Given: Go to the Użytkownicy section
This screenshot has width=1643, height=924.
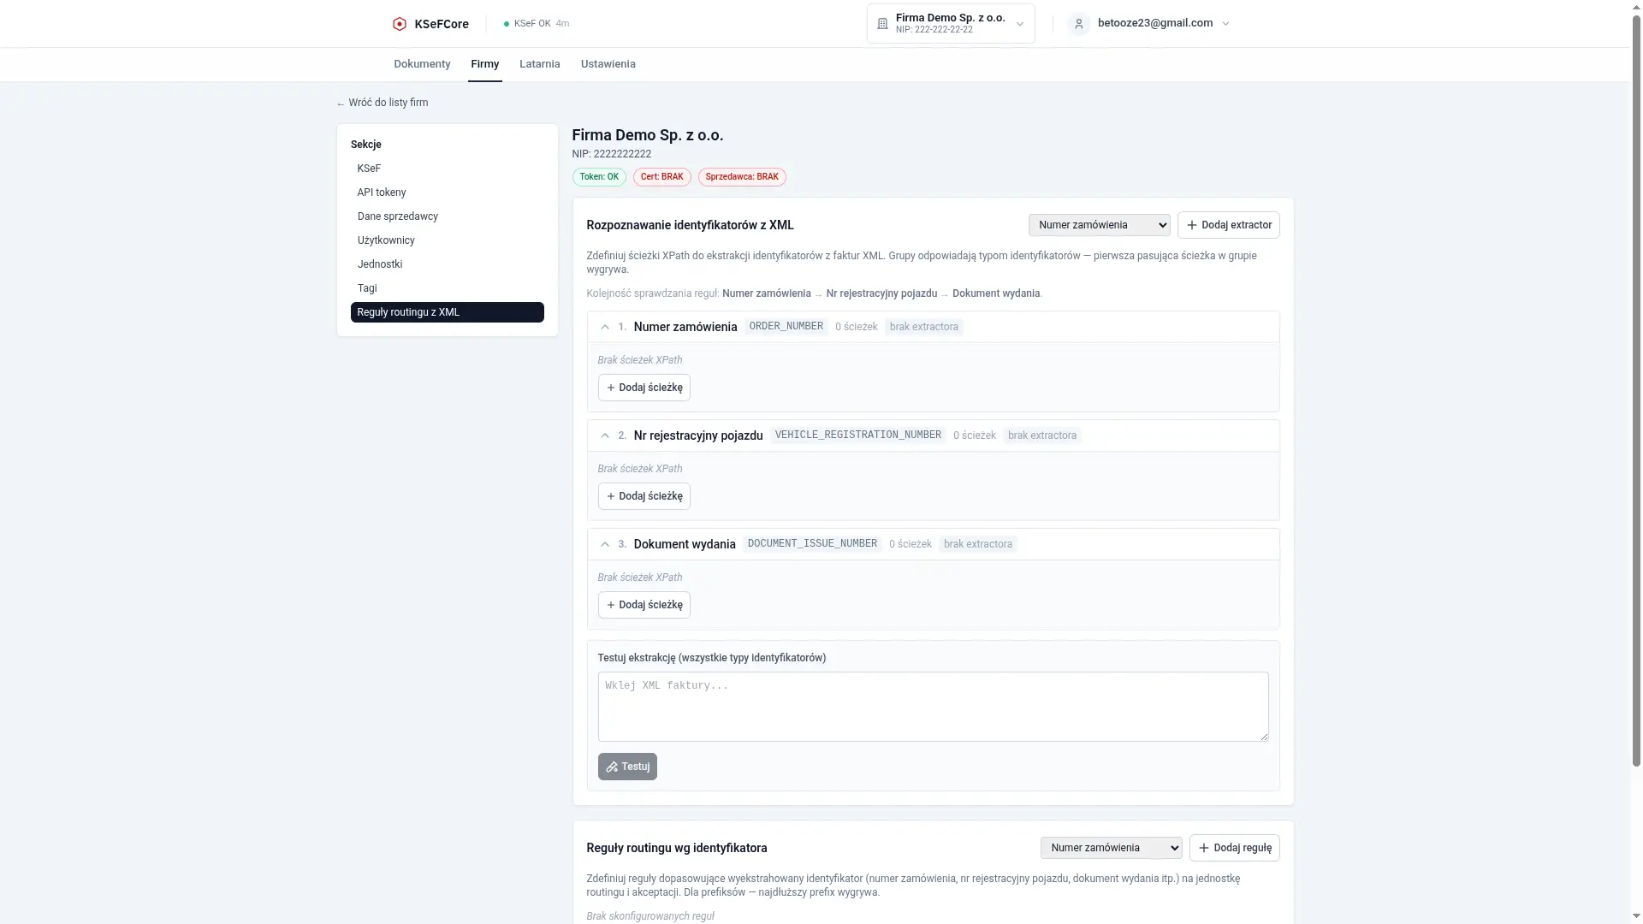Looking at the screenshot, I should [x=447, y=240].
